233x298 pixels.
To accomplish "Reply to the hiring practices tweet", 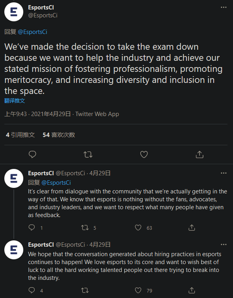I will coord(32,290).
